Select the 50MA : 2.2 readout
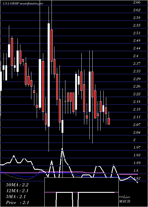Image resolution: width=148 pixels, height=207 pixels. click(x=17, y=185)
